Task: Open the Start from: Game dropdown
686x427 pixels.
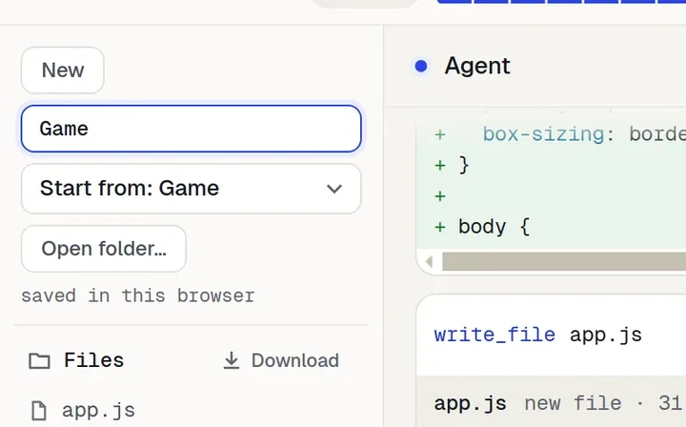Action: pyautogui.click(x=192, y=189)
